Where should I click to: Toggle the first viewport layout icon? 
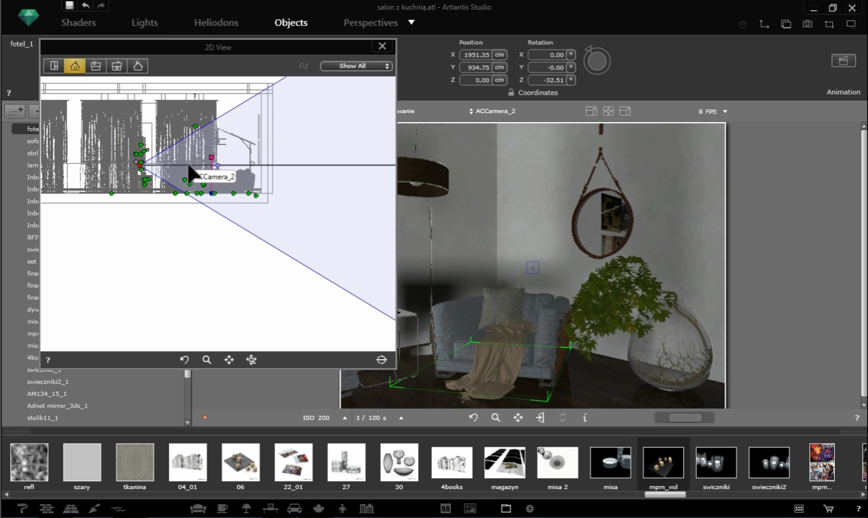click(591, 111)
